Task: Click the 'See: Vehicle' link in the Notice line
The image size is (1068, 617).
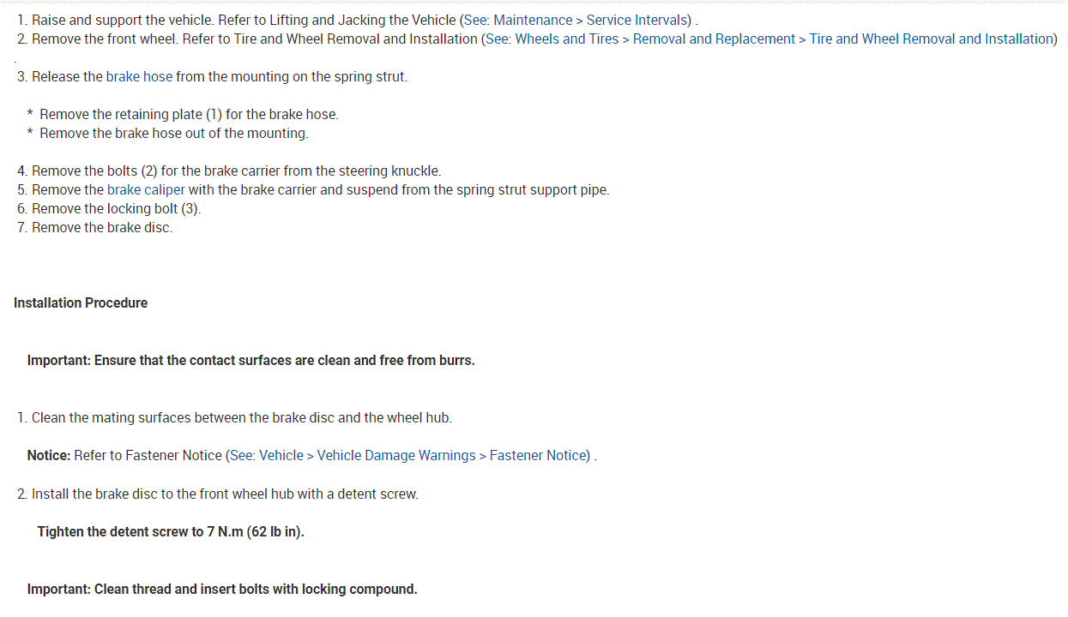Action: click(x=267, y=455)
